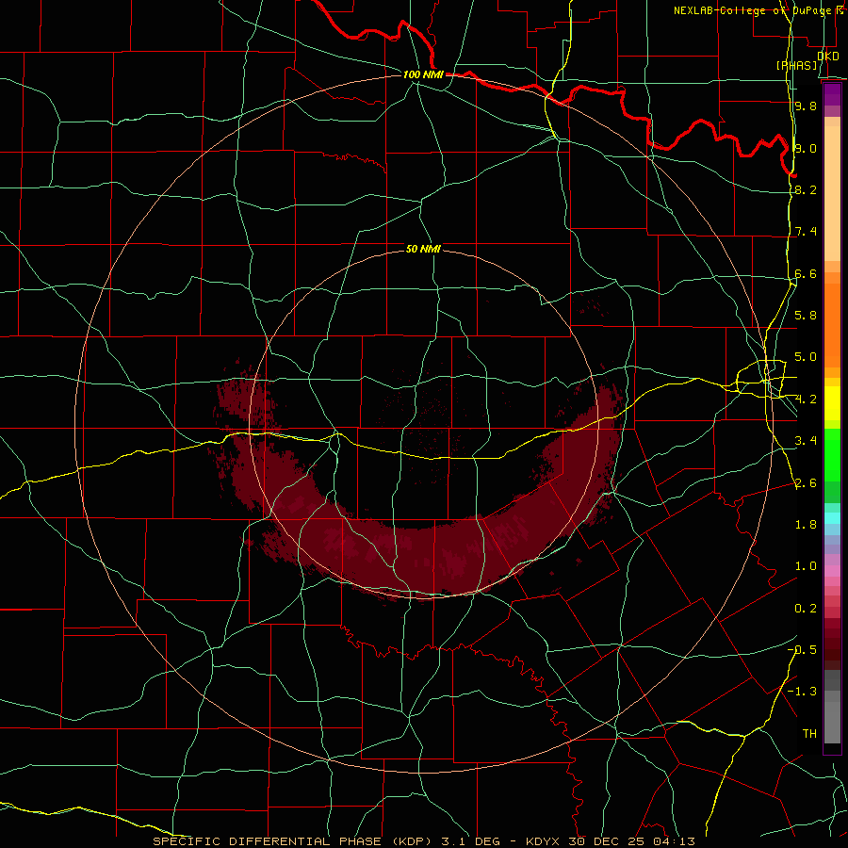Click the 4.2 scale value
848x848 pixels.
(x=806, y=400)
